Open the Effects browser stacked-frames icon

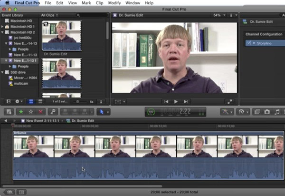pos(257,112)
